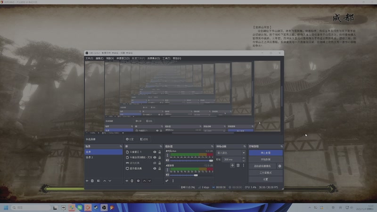
Task: Add a new scene with plus icon
Action: click(87, 181)
